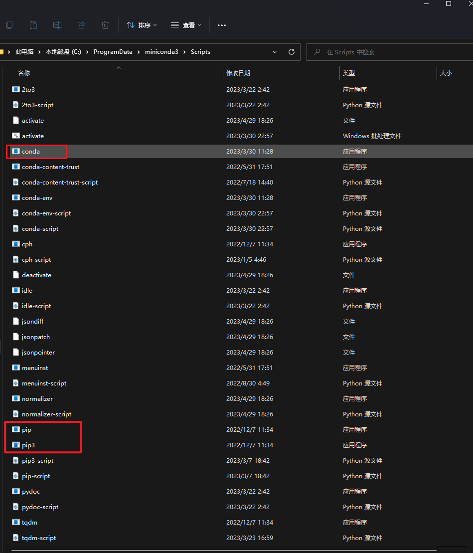Refresh the Scripts folder view

point(292,52)
